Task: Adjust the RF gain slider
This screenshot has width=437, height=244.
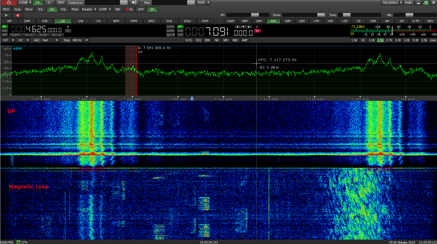Action: click(248, 15)
